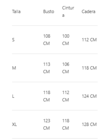This screenshot has width=109, height=139.
Task: Click the 124 CM hip value
Action: (x=89, y=96)
